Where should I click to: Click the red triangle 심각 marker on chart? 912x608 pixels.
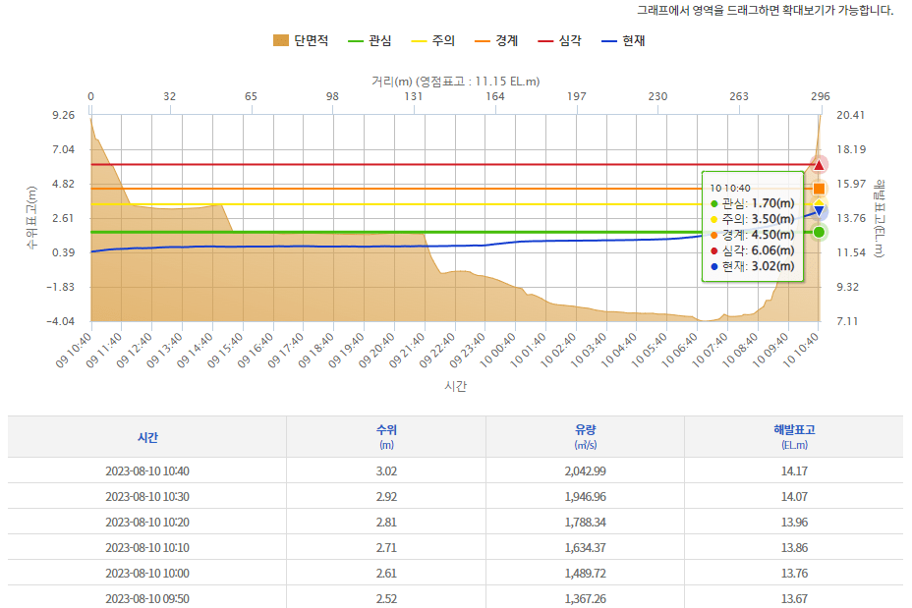coord(819,164)
